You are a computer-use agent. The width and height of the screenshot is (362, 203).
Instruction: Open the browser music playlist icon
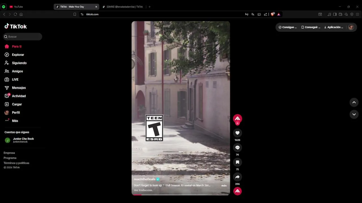coord(329,14)
